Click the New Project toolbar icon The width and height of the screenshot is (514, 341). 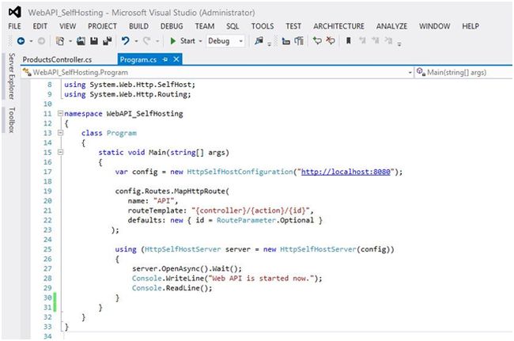pos(60,41)
